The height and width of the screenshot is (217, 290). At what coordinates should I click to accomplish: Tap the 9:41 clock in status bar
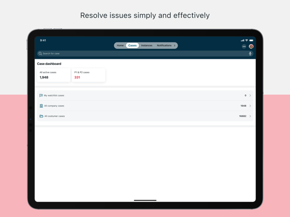(43, 40)
